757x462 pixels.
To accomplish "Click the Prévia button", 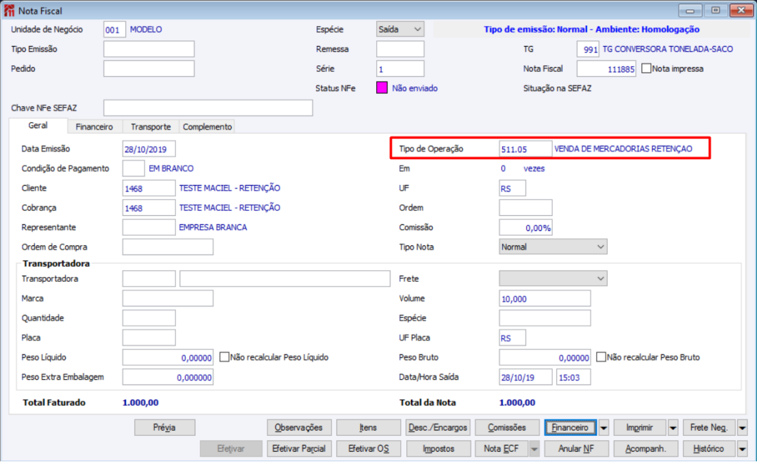I will tap(164, 428).
